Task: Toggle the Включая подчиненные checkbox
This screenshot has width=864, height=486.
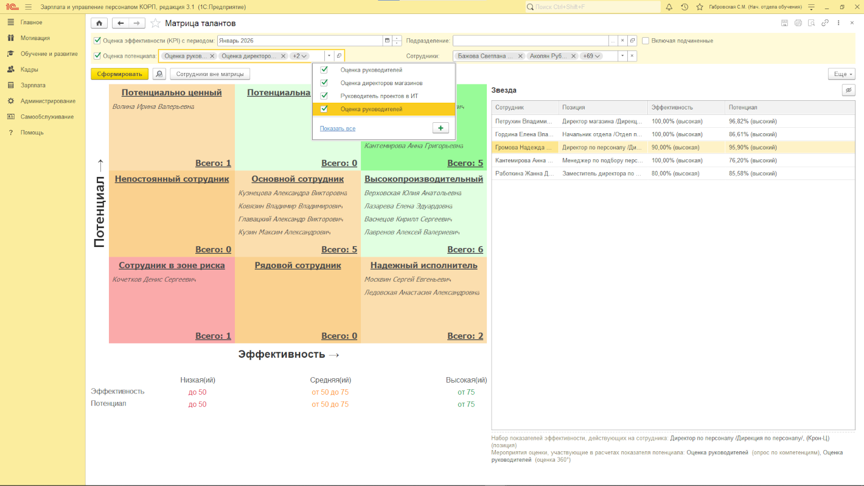Action: click(x=646, y=41)
